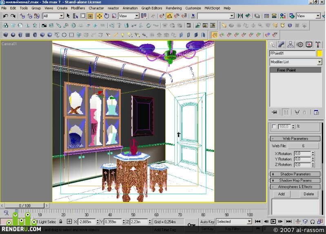The width and height of the screenshot is (326, 234).
Task: Open the Utilities hammer panel icon
Action: click(318, 45)
